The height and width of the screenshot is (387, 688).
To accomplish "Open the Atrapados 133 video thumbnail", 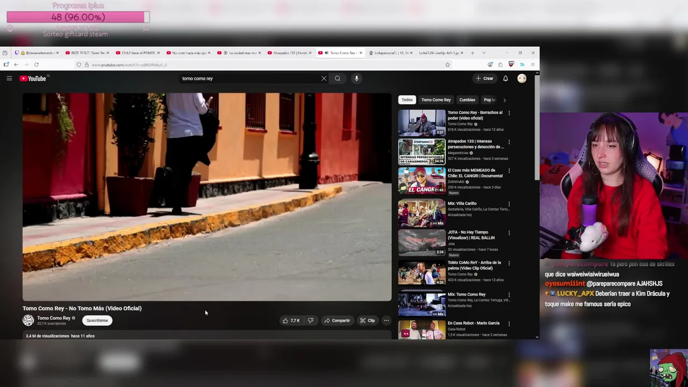I will (421, 152).
